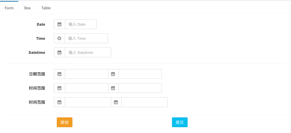Click the 日期范围 start date input

[x=87, y=74]
